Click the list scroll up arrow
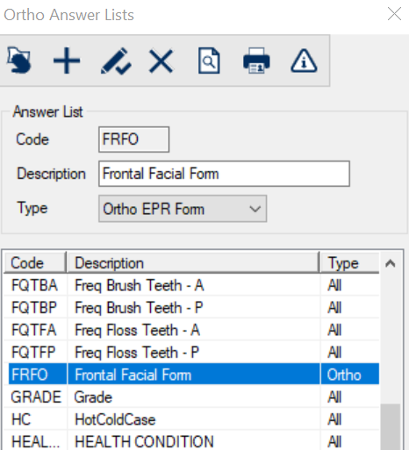The image size is (409, 450). click(391, 263)
